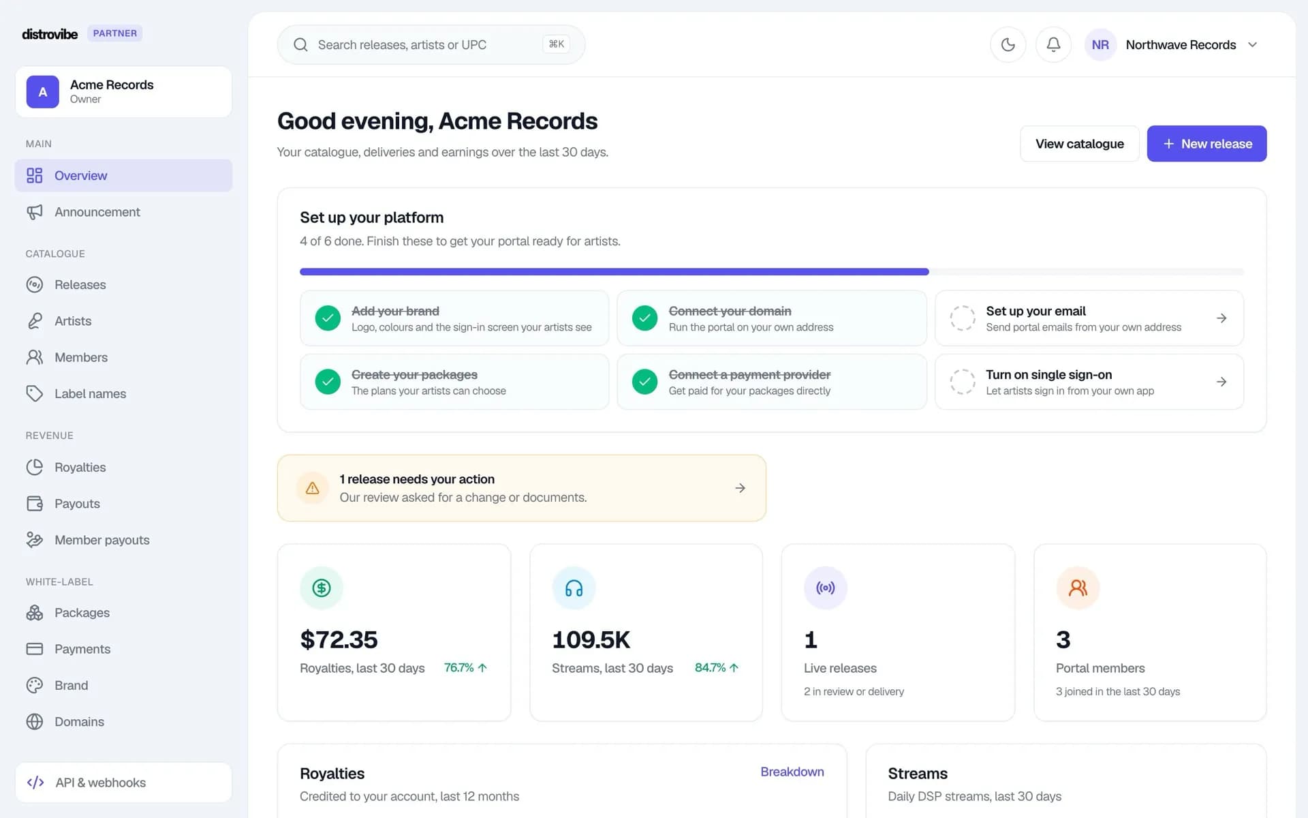Open Overview in the sidebar
This screenshot has height=818, width=1308.
coord(123,175)
